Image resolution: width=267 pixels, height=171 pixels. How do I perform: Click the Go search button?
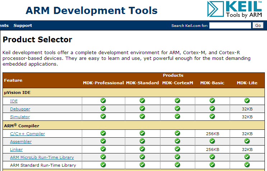pos(258,25)
